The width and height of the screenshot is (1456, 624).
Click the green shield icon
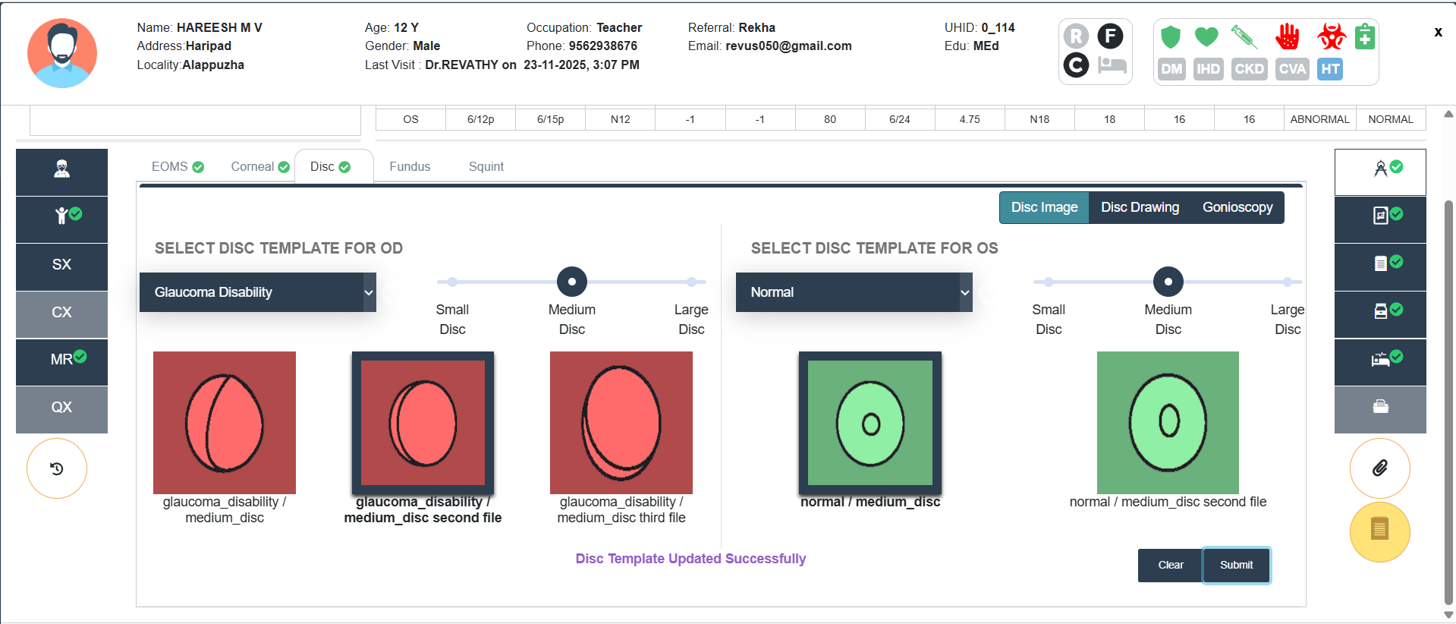tap(1171, 36)
